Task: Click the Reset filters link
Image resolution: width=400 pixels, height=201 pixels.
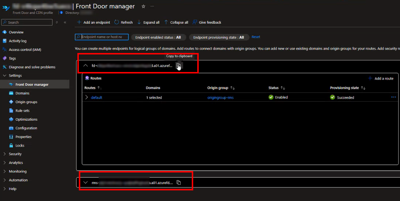Action: 256,37
